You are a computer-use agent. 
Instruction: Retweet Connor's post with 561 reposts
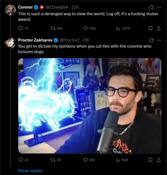click(x=56, y=28)
